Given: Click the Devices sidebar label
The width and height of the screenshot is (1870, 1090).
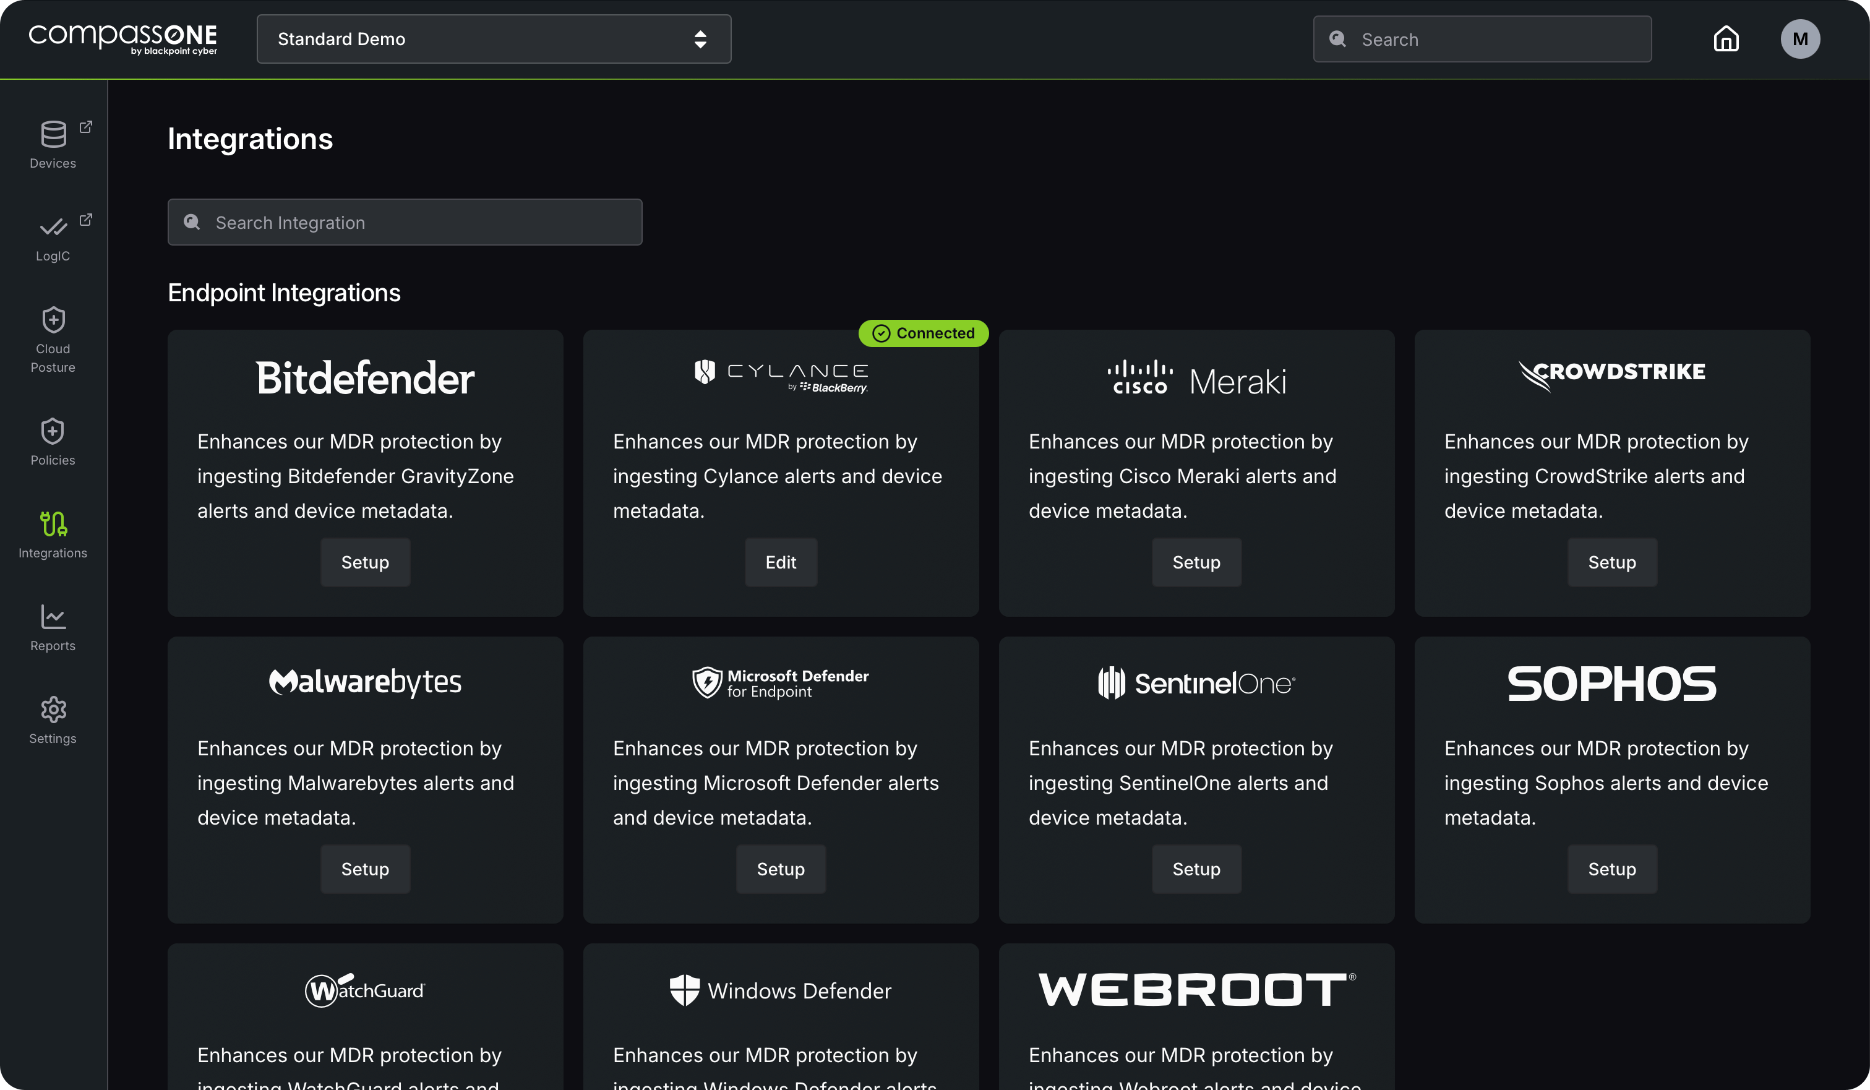Looking at the screenshot, I should 53,163.
